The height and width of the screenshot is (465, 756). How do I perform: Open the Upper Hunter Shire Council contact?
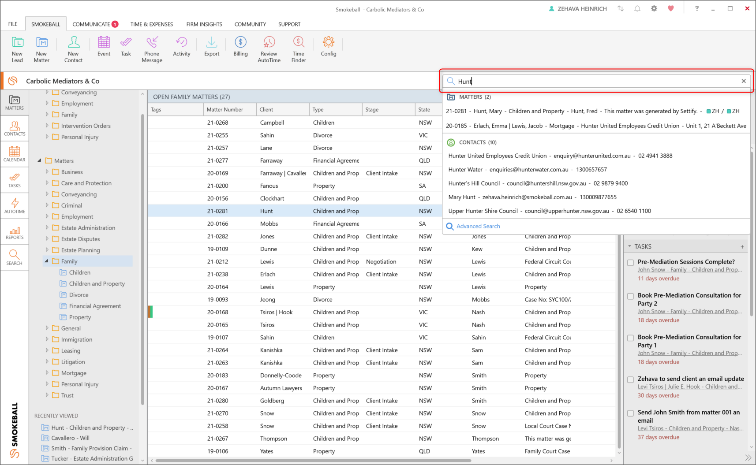[596, 211]
